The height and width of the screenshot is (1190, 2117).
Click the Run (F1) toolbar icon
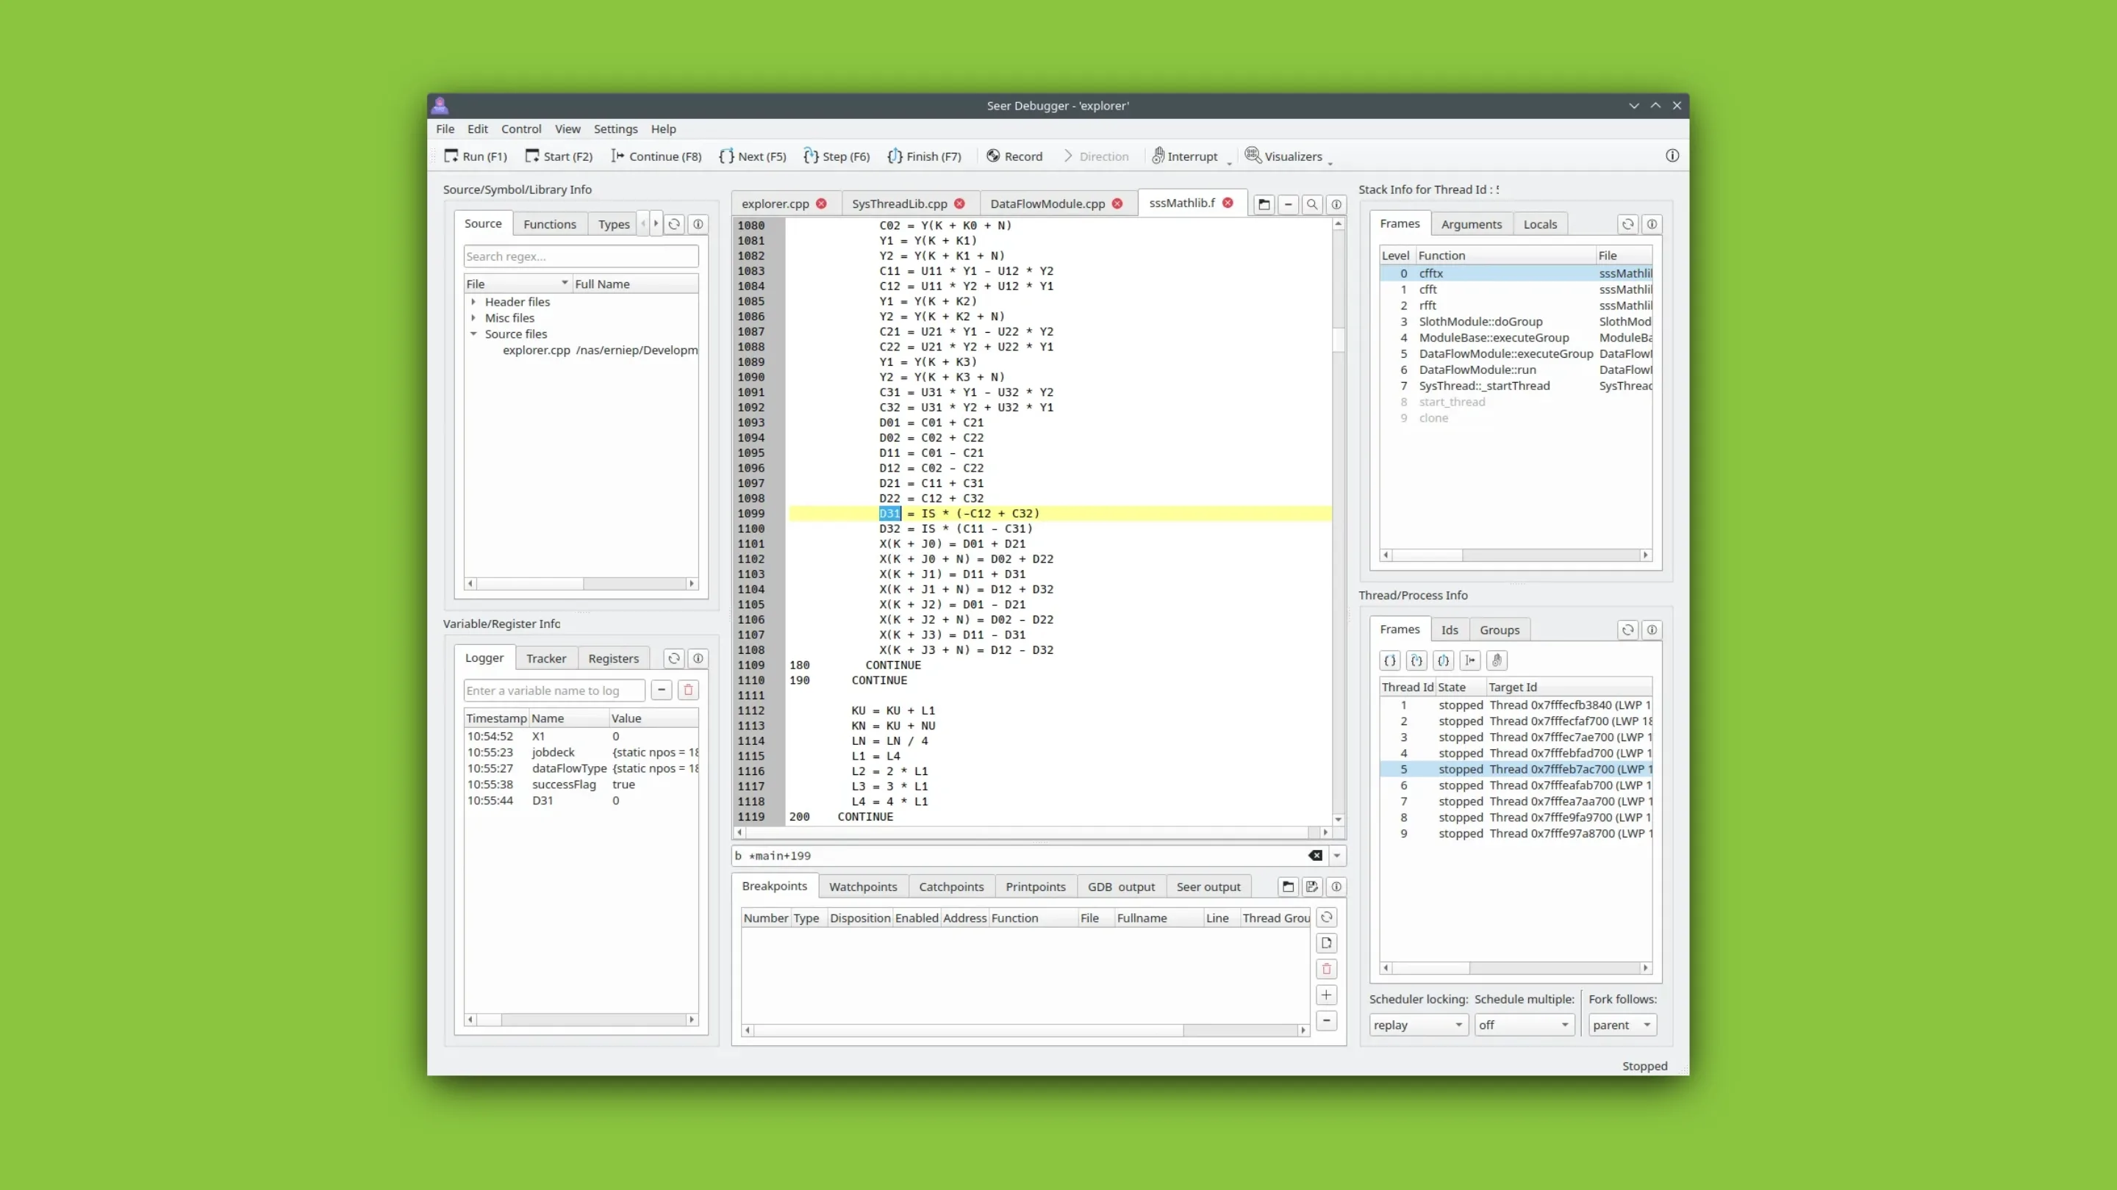click(x=451, y=156)
